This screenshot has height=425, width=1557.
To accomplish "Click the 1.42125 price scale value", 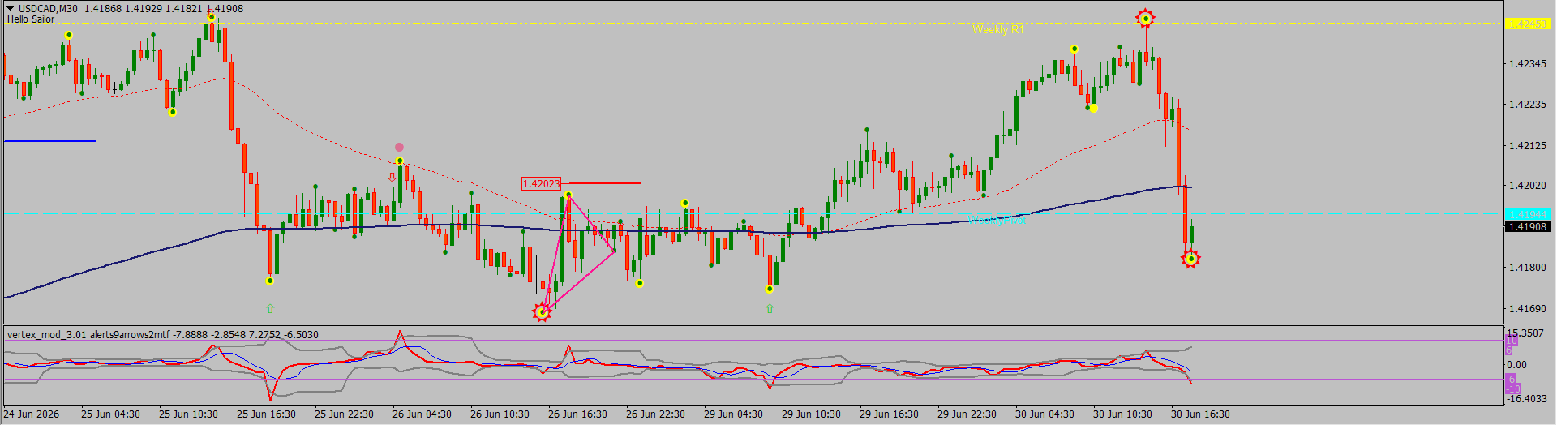I will (x=1528, y=145).
